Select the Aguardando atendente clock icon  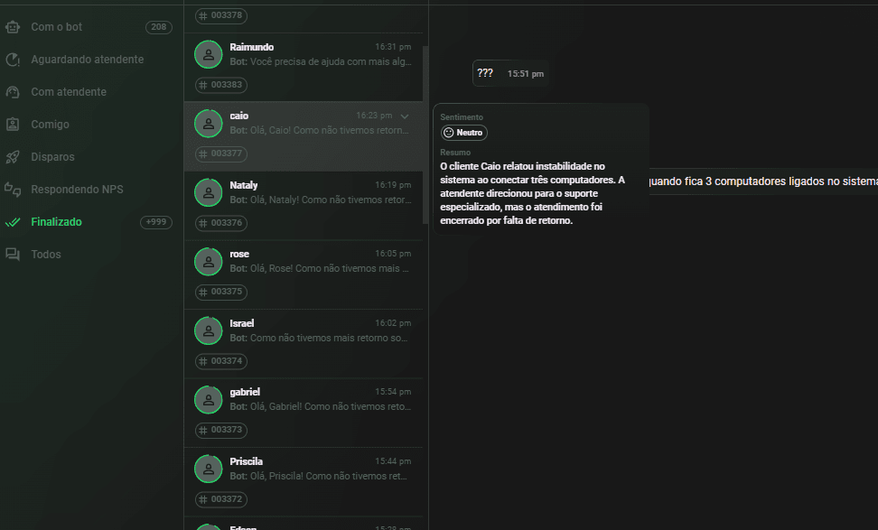[x=13, y=60]
